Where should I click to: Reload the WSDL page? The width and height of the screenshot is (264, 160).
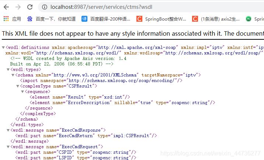30,7
